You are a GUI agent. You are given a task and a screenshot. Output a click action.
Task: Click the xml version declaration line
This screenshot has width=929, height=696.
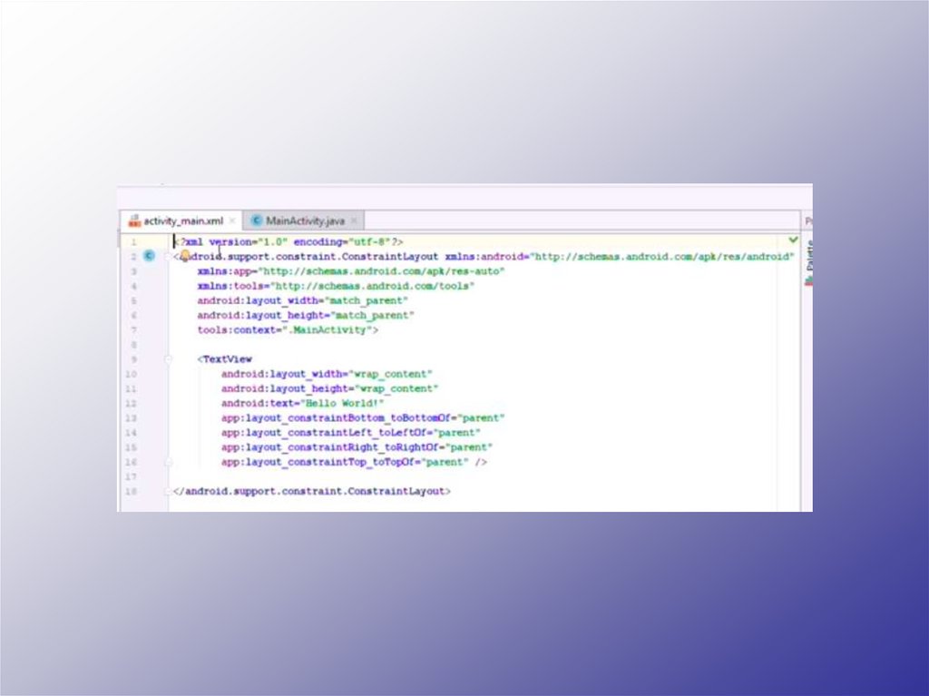pyautogui.click(x=288, y=242)
